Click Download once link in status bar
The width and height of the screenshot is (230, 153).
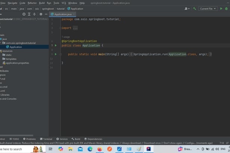[152, 143]
